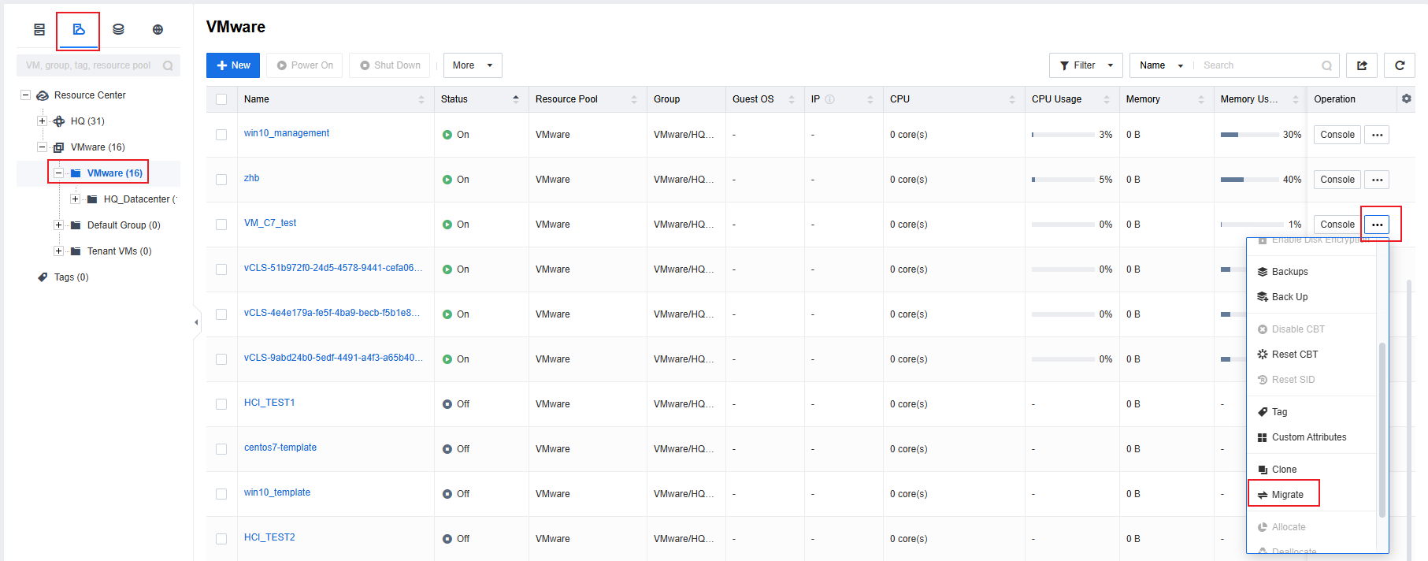Sort by Name column sort icon
Viewport: 1428px width, 561px height.
(421, 99)
